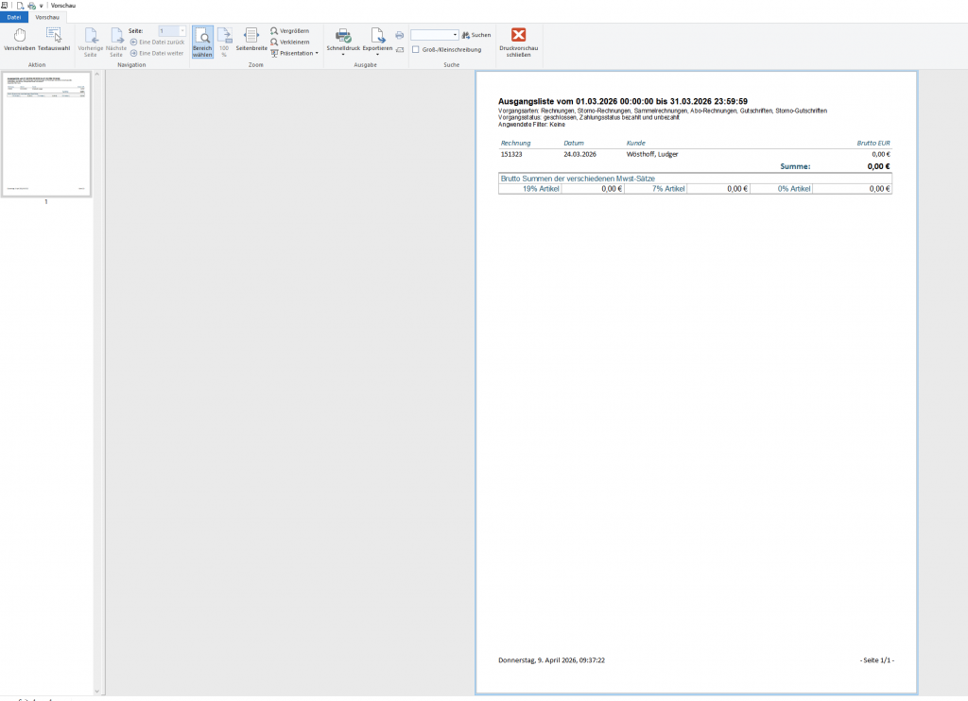
Task: Click the Suchen button
Action: click(x=476, y=35)
